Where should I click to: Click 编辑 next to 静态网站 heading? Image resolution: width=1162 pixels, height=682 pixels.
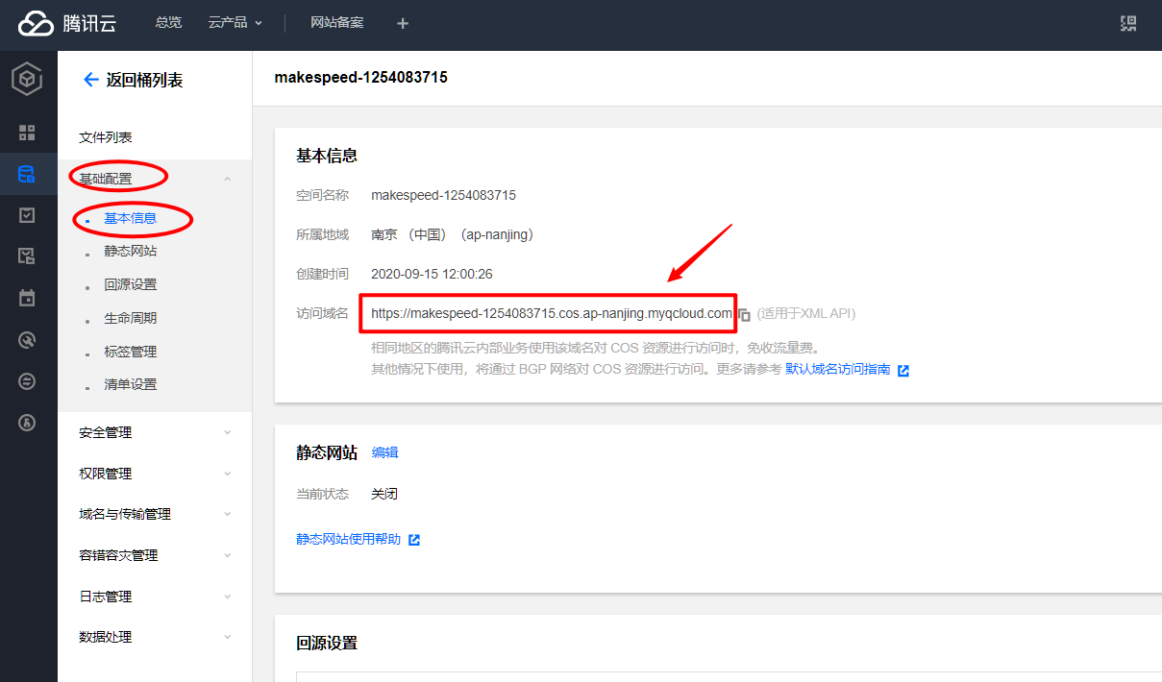[384, 452]
